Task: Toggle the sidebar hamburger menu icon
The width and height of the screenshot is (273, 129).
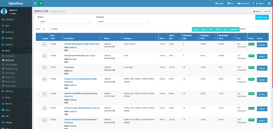Action: pyautogui.click(x=35, y=3)
